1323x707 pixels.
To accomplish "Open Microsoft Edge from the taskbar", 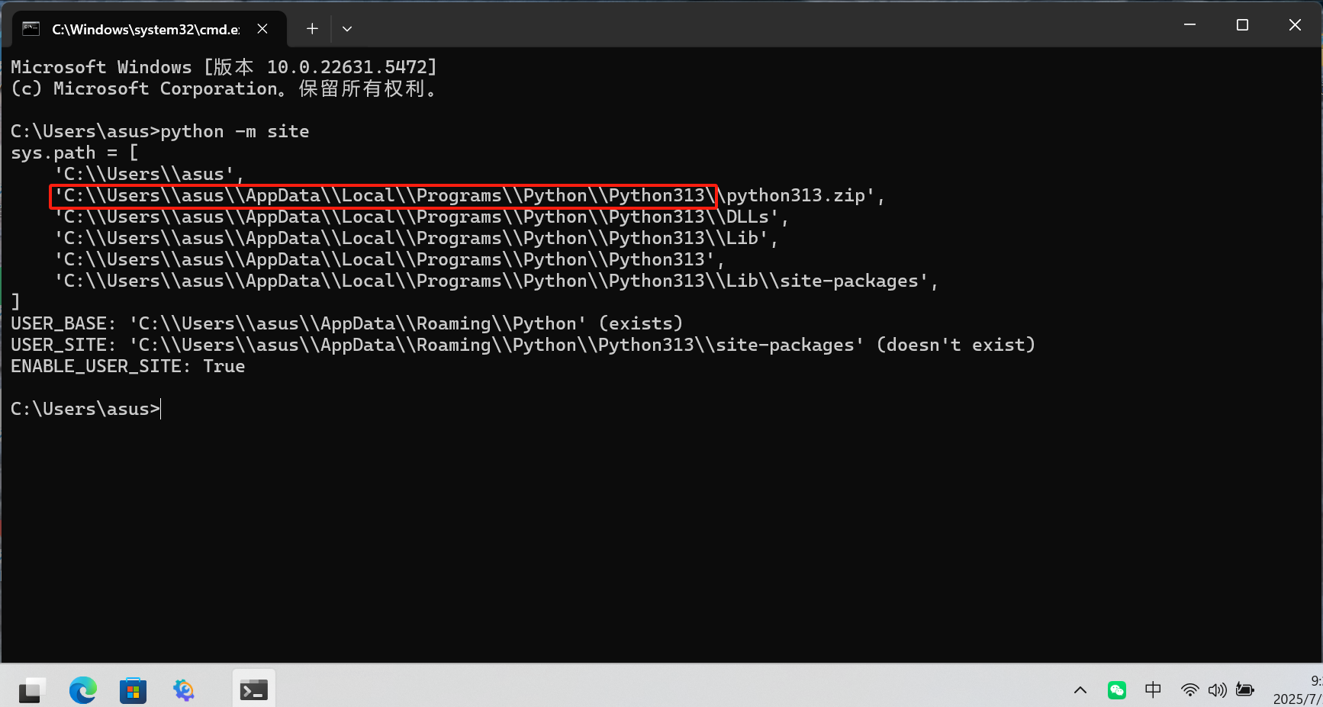I will [82, 690].
